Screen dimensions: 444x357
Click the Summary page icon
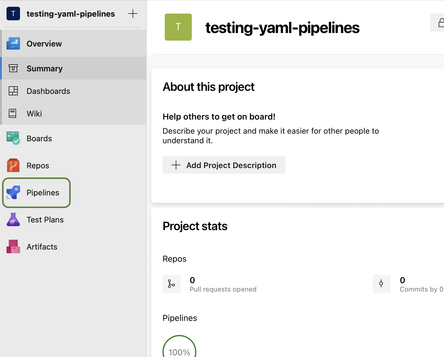(x=13, y=68)
